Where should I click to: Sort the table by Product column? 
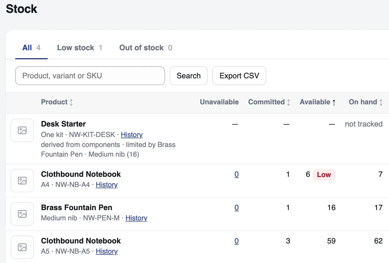(57, 102)
